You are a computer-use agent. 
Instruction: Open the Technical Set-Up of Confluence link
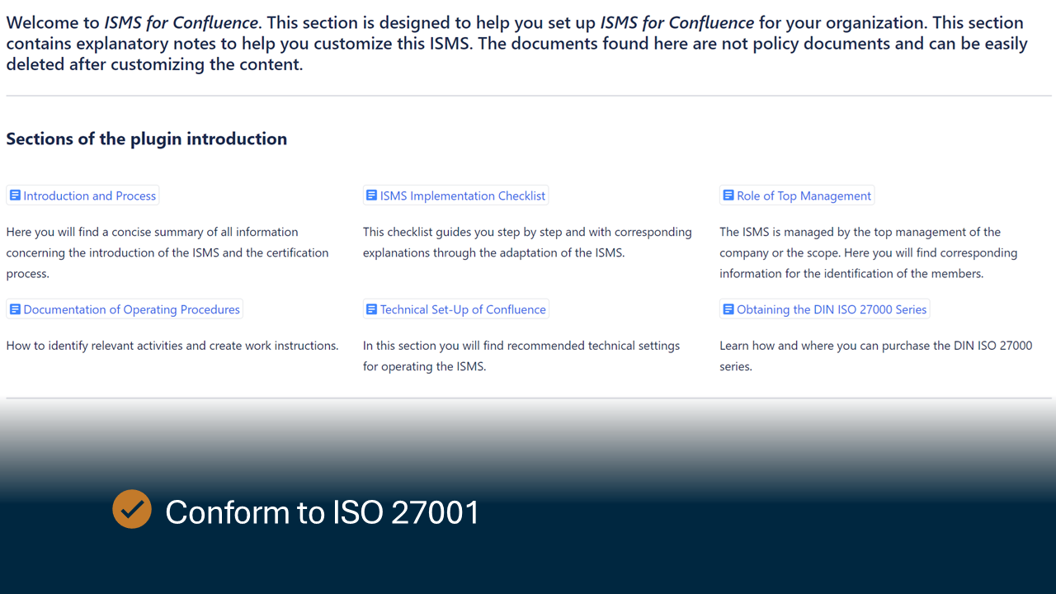click(456, 309)
